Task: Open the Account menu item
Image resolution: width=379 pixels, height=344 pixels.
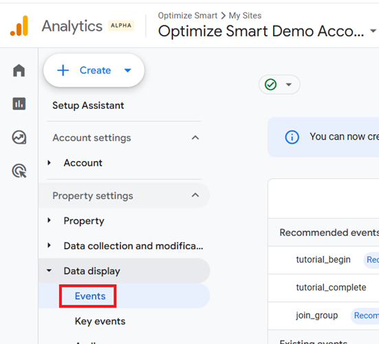Action: tap(83, 162)
